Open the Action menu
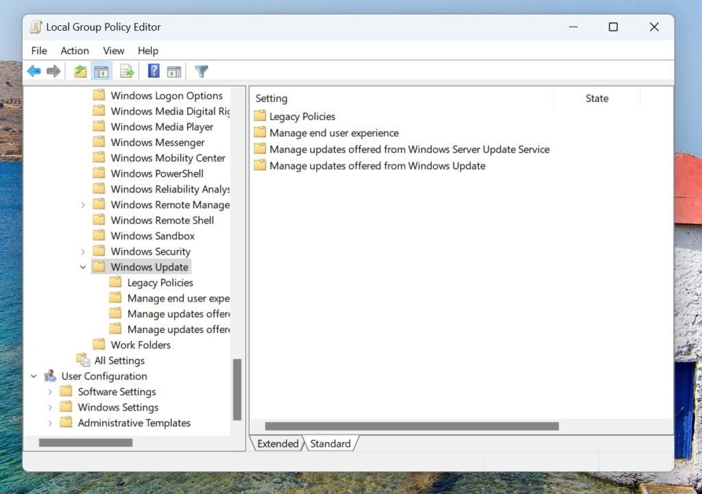Screen dimensions: 702x494 point(75,51)
